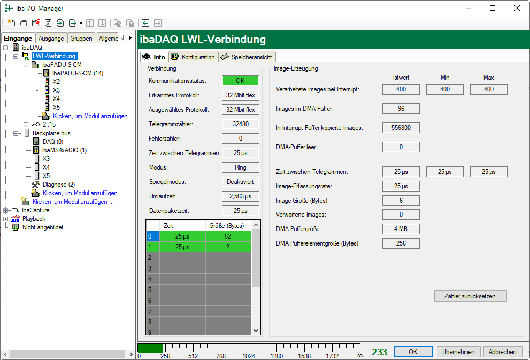Click the save configuration disk icon
The width and height of the screenshot is (530, 360).
[48, 23]
